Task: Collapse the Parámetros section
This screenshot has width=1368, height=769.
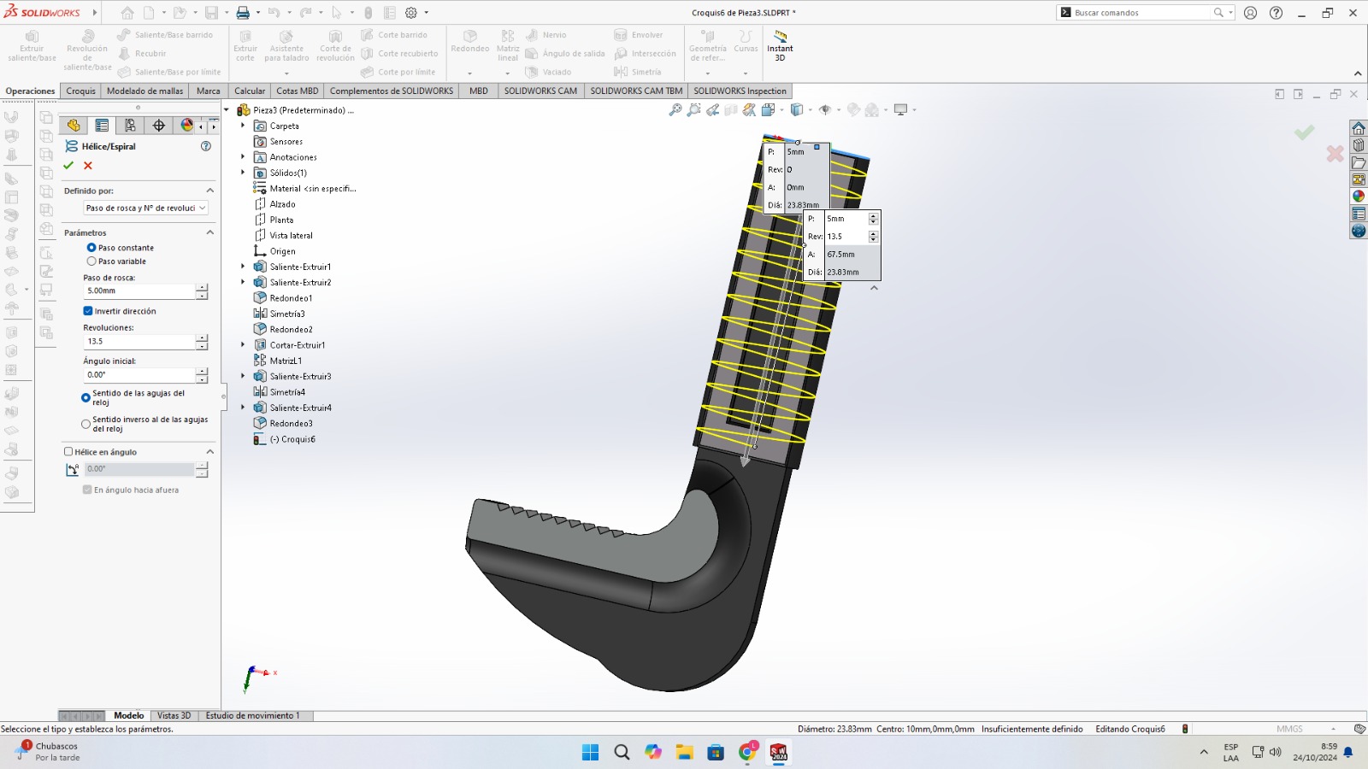Action: tap(209, 232)
